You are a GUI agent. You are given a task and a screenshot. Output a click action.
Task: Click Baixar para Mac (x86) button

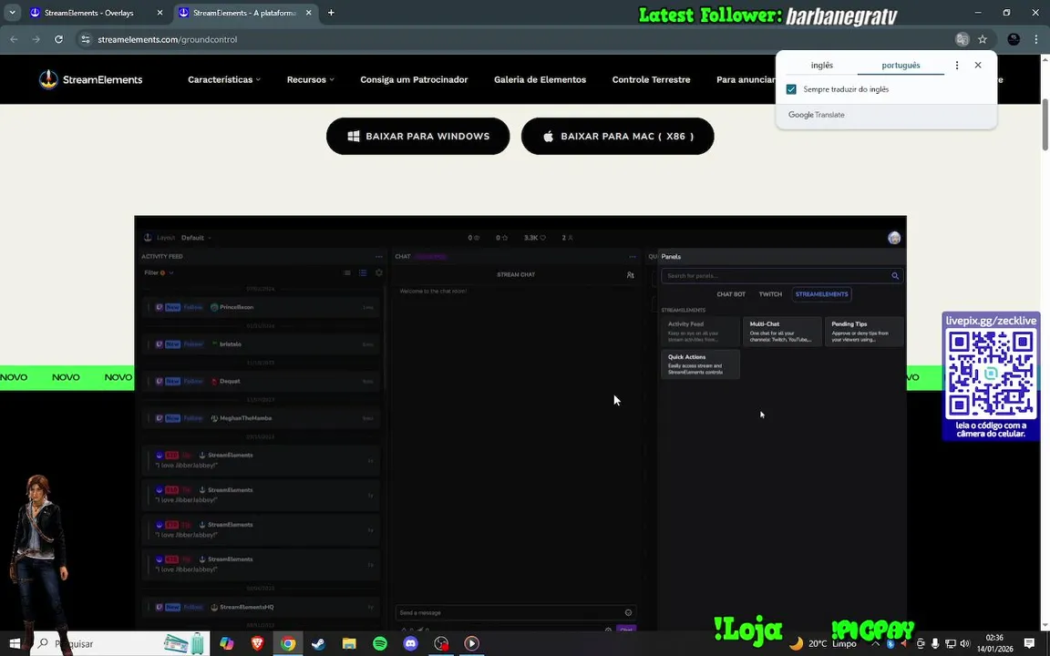point(617,136)
